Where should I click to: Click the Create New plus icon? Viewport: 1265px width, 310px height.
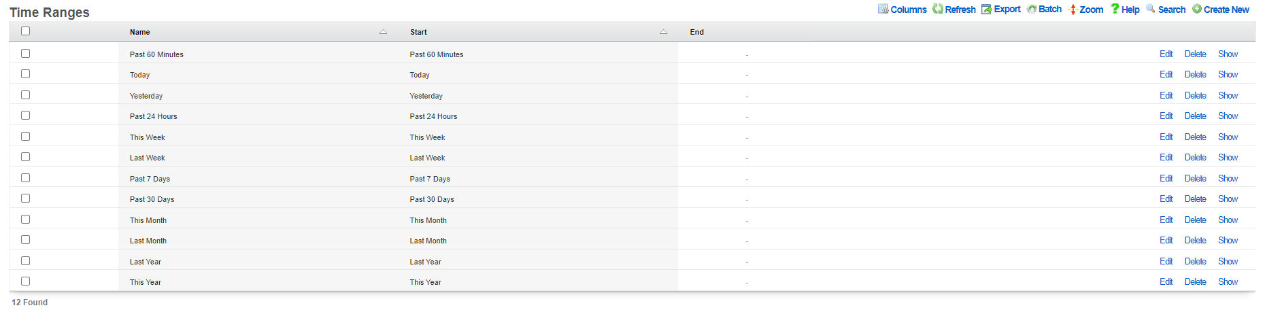pyautogui.click(x=1197, y=9)
